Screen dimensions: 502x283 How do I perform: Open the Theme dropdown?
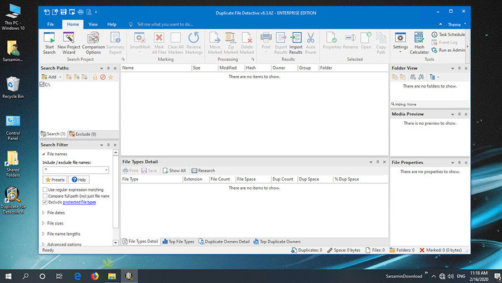[457, 25]
